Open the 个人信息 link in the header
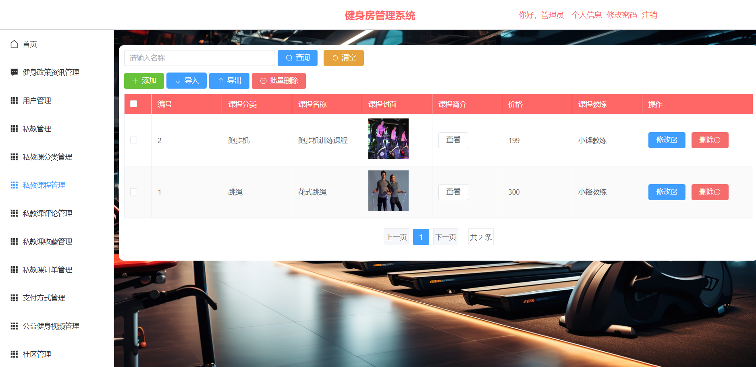The image size is (756, 367). [586, 15]
